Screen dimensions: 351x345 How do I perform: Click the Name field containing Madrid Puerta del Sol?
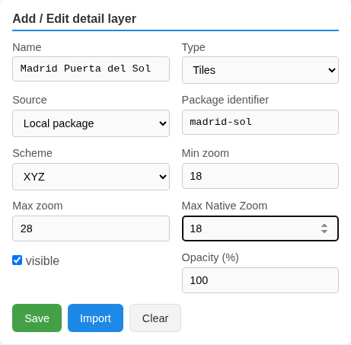click(91, 69)
